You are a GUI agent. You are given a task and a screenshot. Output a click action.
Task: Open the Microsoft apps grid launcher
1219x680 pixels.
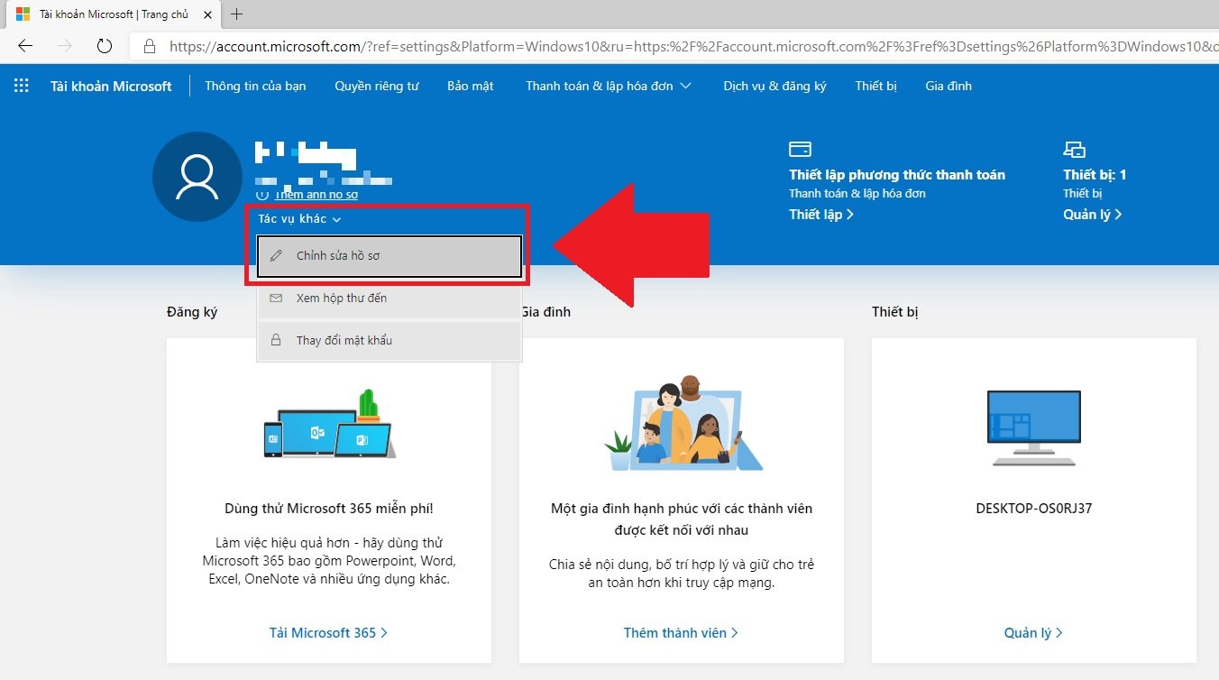(x=22, y=86)
